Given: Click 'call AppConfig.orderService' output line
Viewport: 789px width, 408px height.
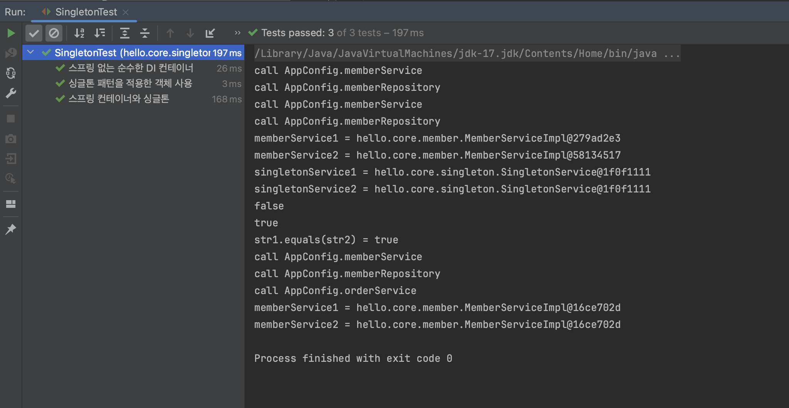Looking at the screenshot, I should 335,291.
